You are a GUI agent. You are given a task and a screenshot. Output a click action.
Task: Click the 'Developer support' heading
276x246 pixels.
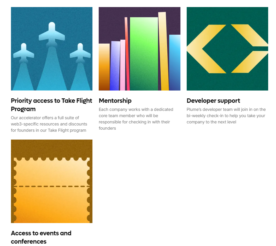tap(213, 101)
